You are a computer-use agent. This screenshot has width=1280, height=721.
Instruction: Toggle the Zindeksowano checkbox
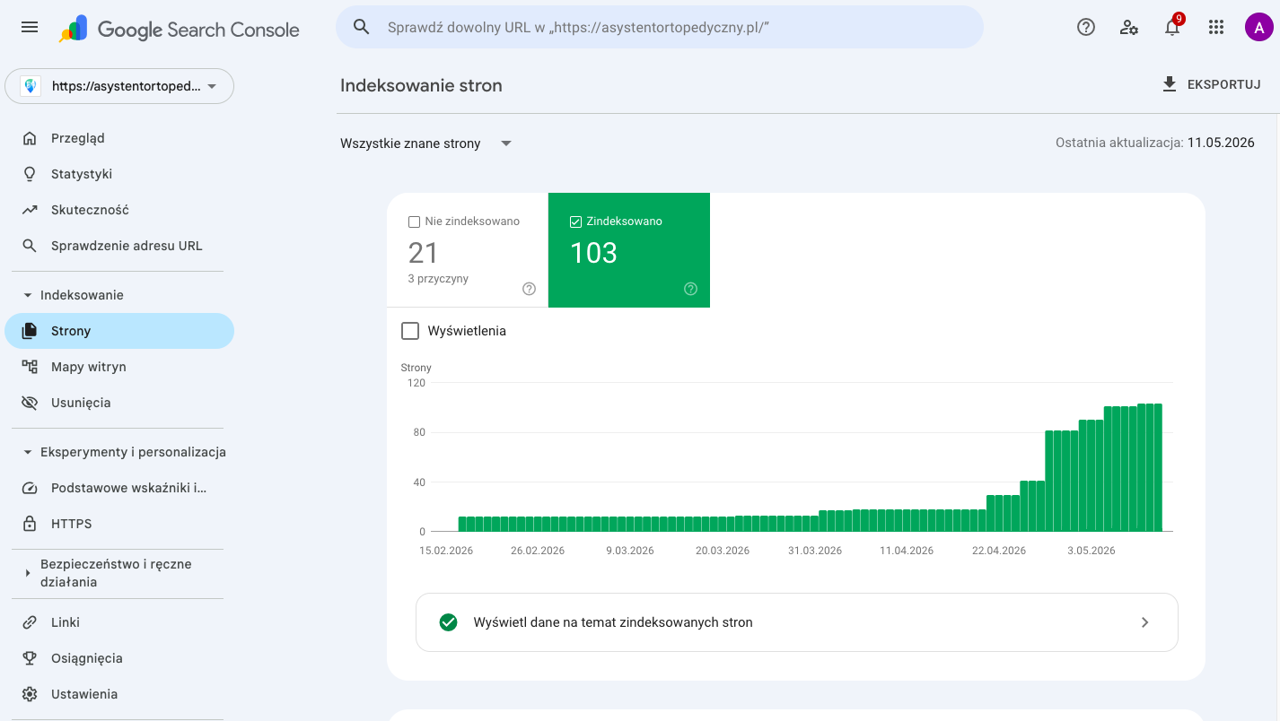point(575,222)
